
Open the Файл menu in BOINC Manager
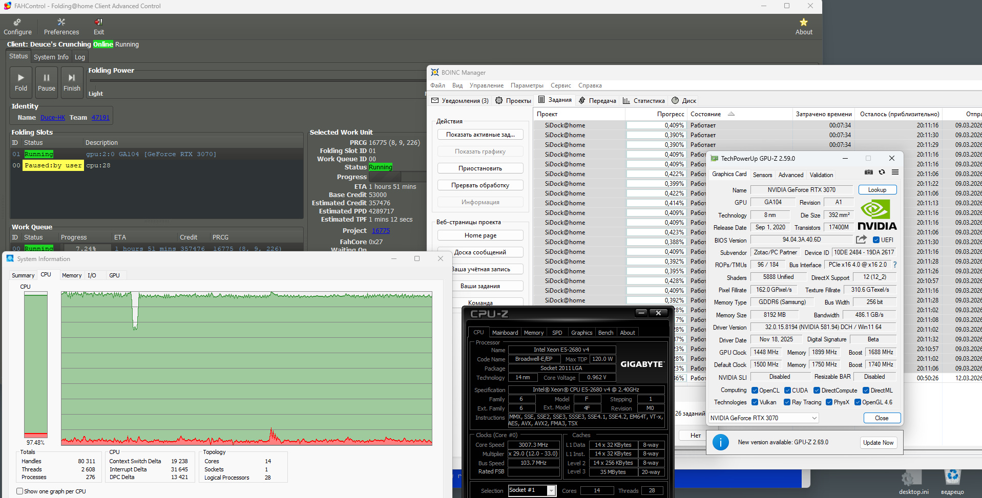point(438,85)
